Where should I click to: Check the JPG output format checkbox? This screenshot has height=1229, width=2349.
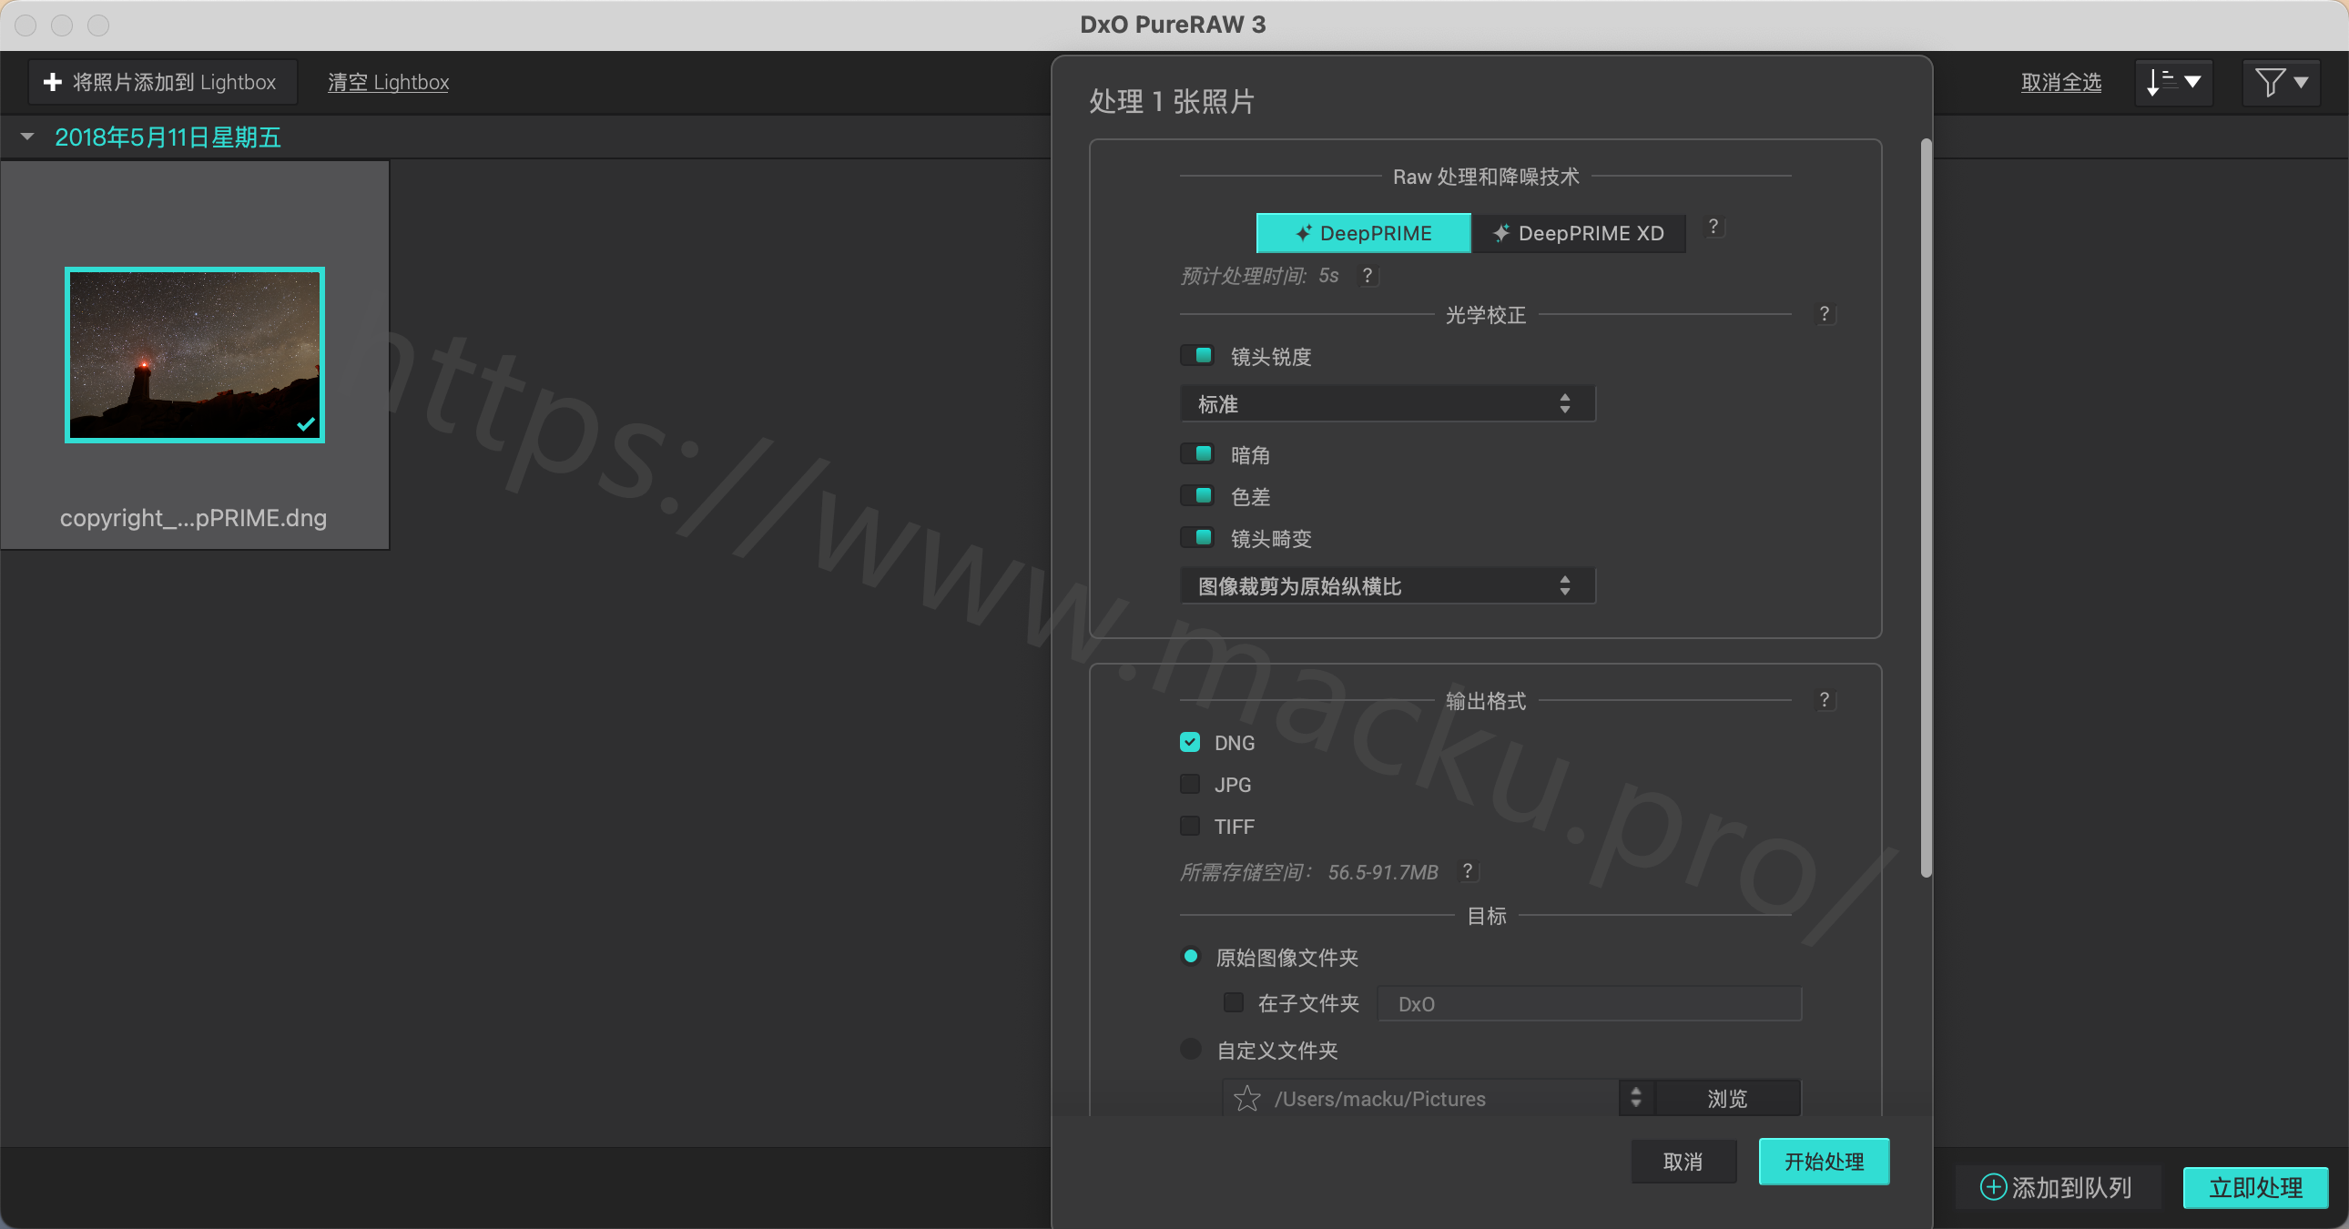pos(1190,784)
